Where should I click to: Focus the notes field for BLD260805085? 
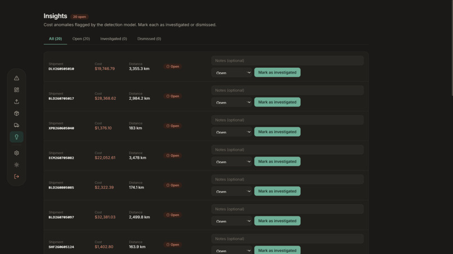tap(287, 179)
